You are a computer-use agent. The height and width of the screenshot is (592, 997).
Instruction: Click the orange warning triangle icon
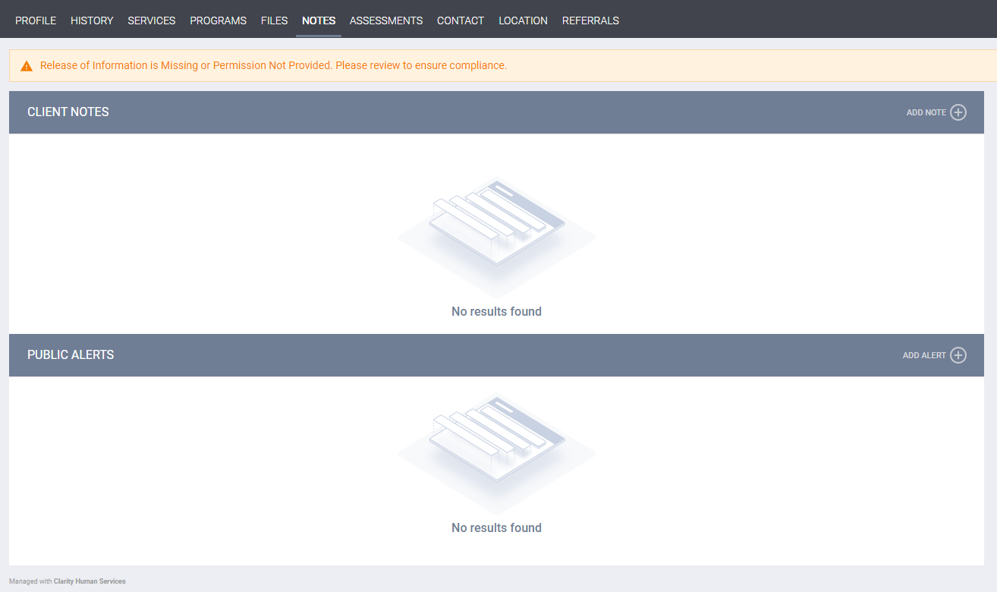click(x=27, y=66)
